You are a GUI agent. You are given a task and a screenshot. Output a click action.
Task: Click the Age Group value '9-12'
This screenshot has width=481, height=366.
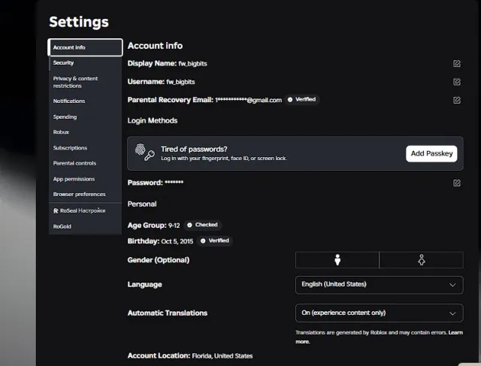[174, 225]
